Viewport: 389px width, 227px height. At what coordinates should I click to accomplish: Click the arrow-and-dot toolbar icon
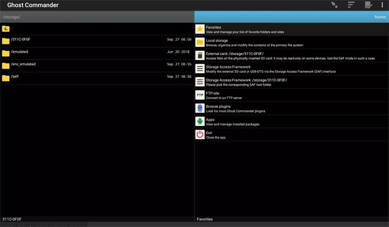tap(334, 5)
